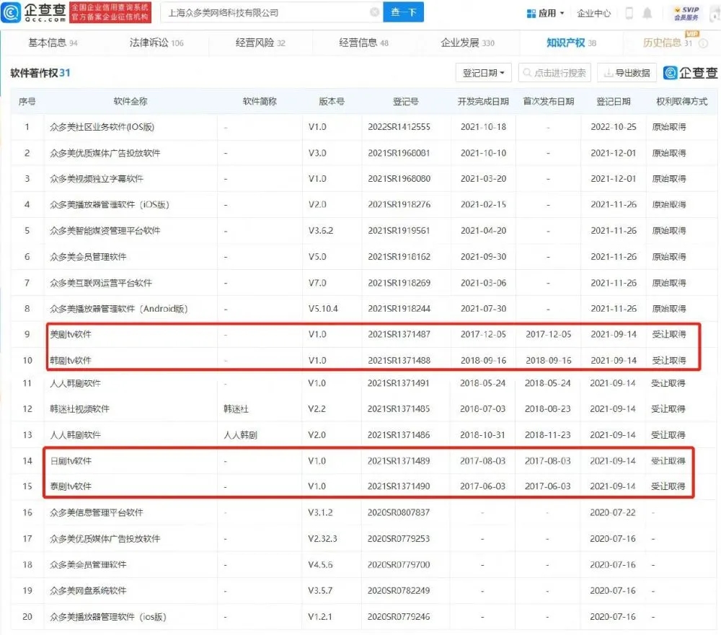The width and height of the screenshot is (721, 635).
Task: Click 韩剧tv软件 name
Action: point(71,360)
